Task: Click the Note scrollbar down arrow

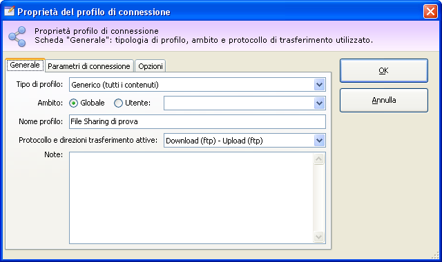Action: 319,236
